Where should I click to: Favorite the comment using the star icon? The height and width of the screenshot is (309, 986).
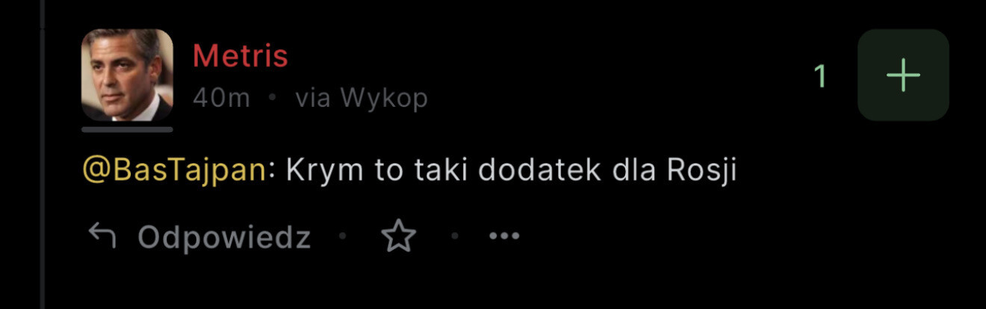398,237
